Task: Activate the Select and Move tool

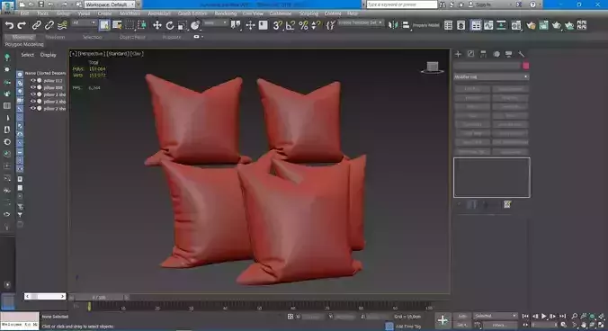Action: [x=157, y=25]
